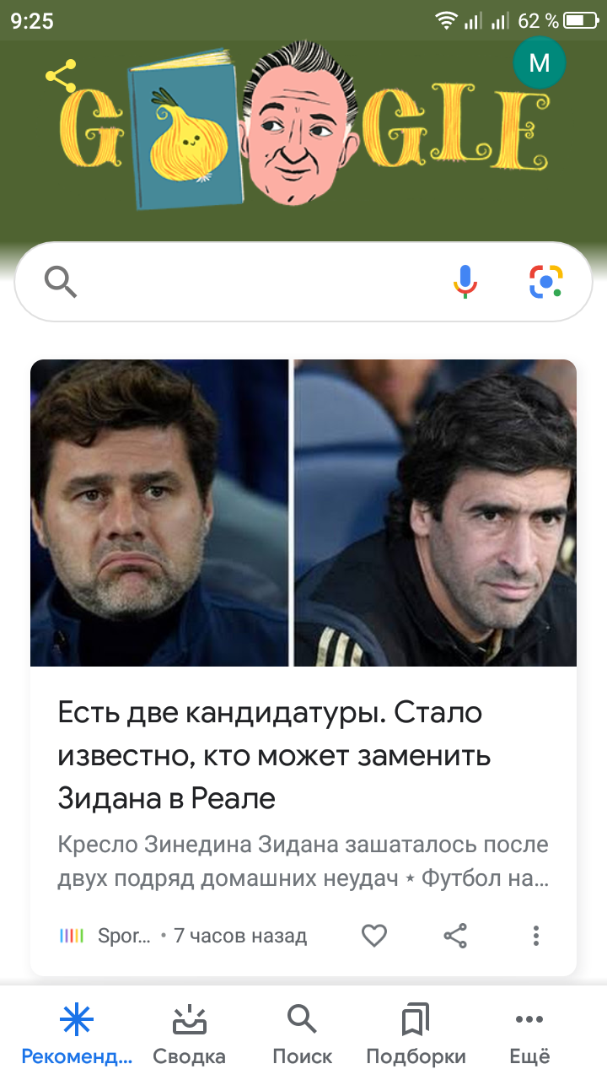Share the Real Madrid news card
Image resolution: width=607 pixels, height=1080 pixels.
tap(455, 935)
